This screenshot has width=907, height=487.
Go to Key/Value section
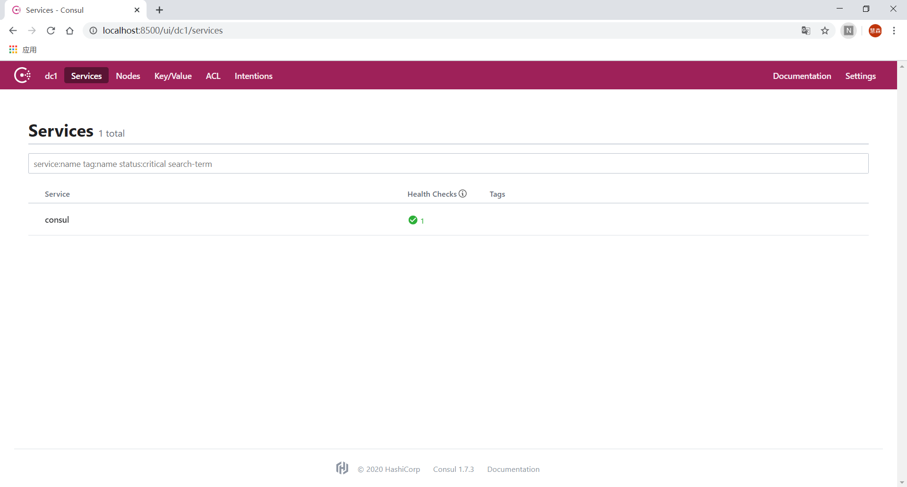tap(173, 76)
